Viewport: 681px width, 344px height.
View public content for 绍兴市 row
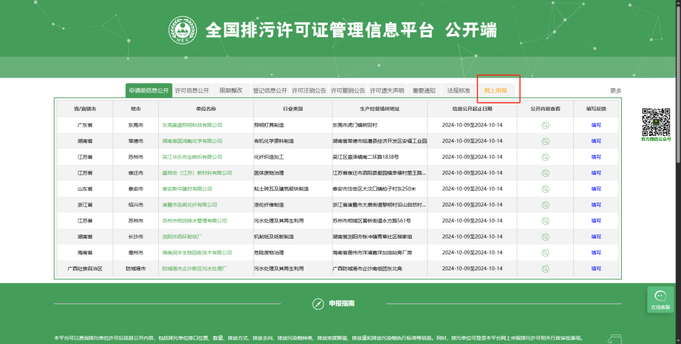click(545, 205)
